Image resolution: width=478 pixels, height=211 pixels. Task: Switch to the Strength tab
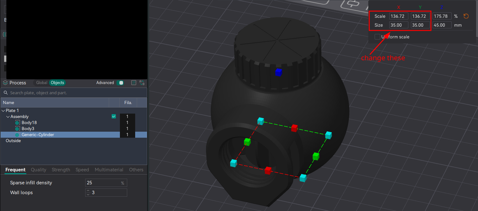pyautogui.click(x=61, y=170)
